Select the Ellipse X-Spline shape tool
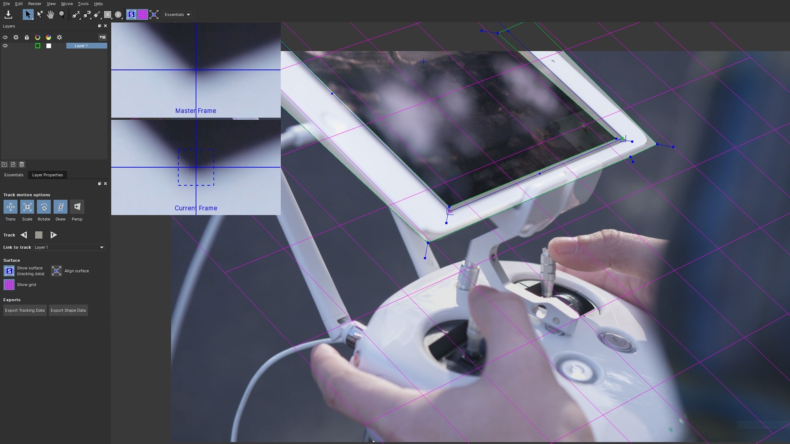 118,15
